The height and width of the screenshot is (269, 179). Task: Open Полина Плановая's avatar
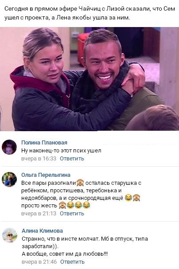9,147
